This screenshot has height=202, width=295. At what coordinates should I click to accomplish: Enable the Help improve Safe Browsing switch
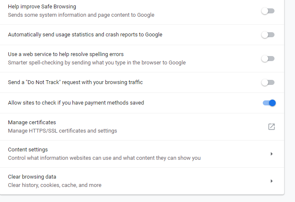268,11
